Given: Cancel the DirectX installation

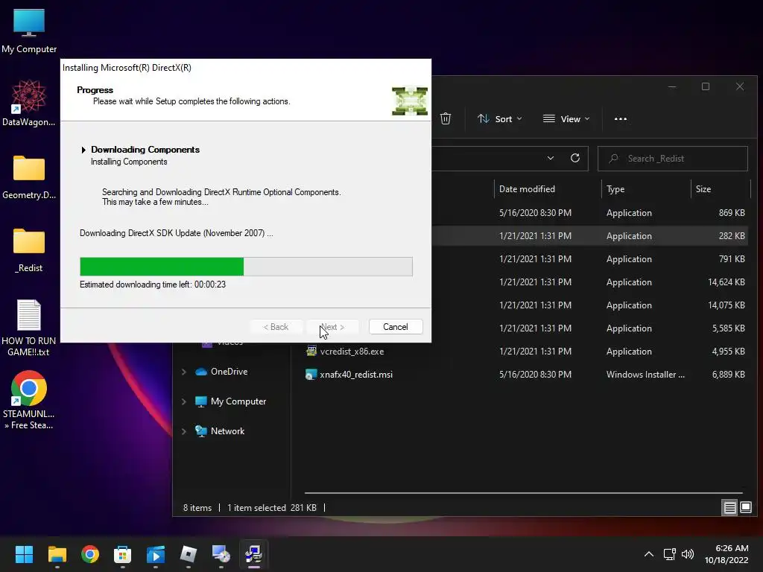Looking at the screenshot, I should coord(396,327).
